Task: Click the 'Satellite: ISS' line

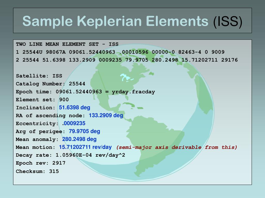Action: (x=39, y=76)
